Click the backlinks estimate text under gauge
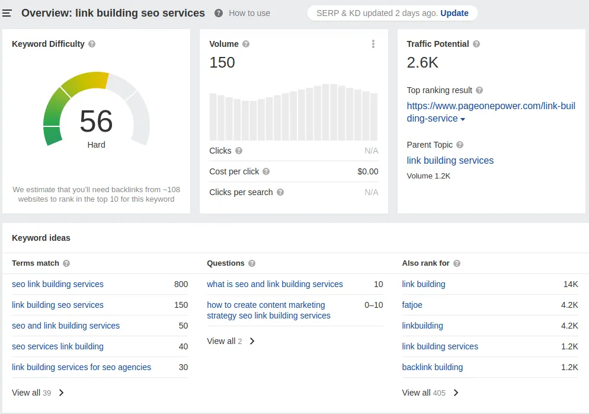The image size is (589, 414). (x=96, y=195)
